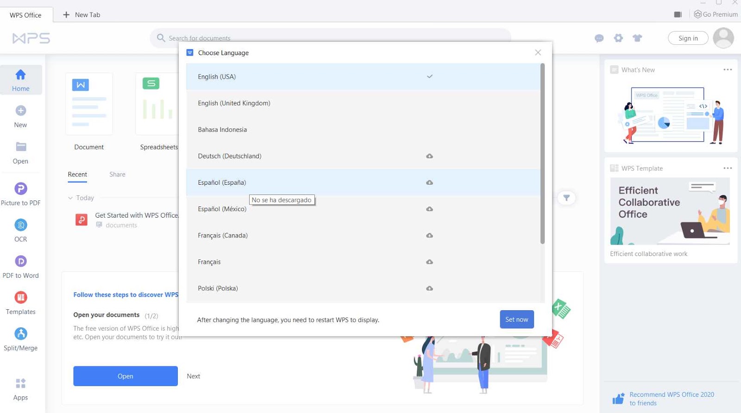Click the Get Started PDF file icon
The image size is (741, 413).
(82, 219)
